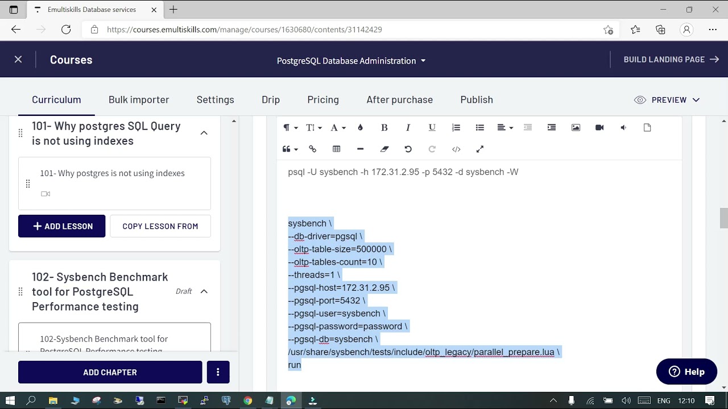Insert an image into the lesson
Screen dimensions: 728x409
point(576,128)
